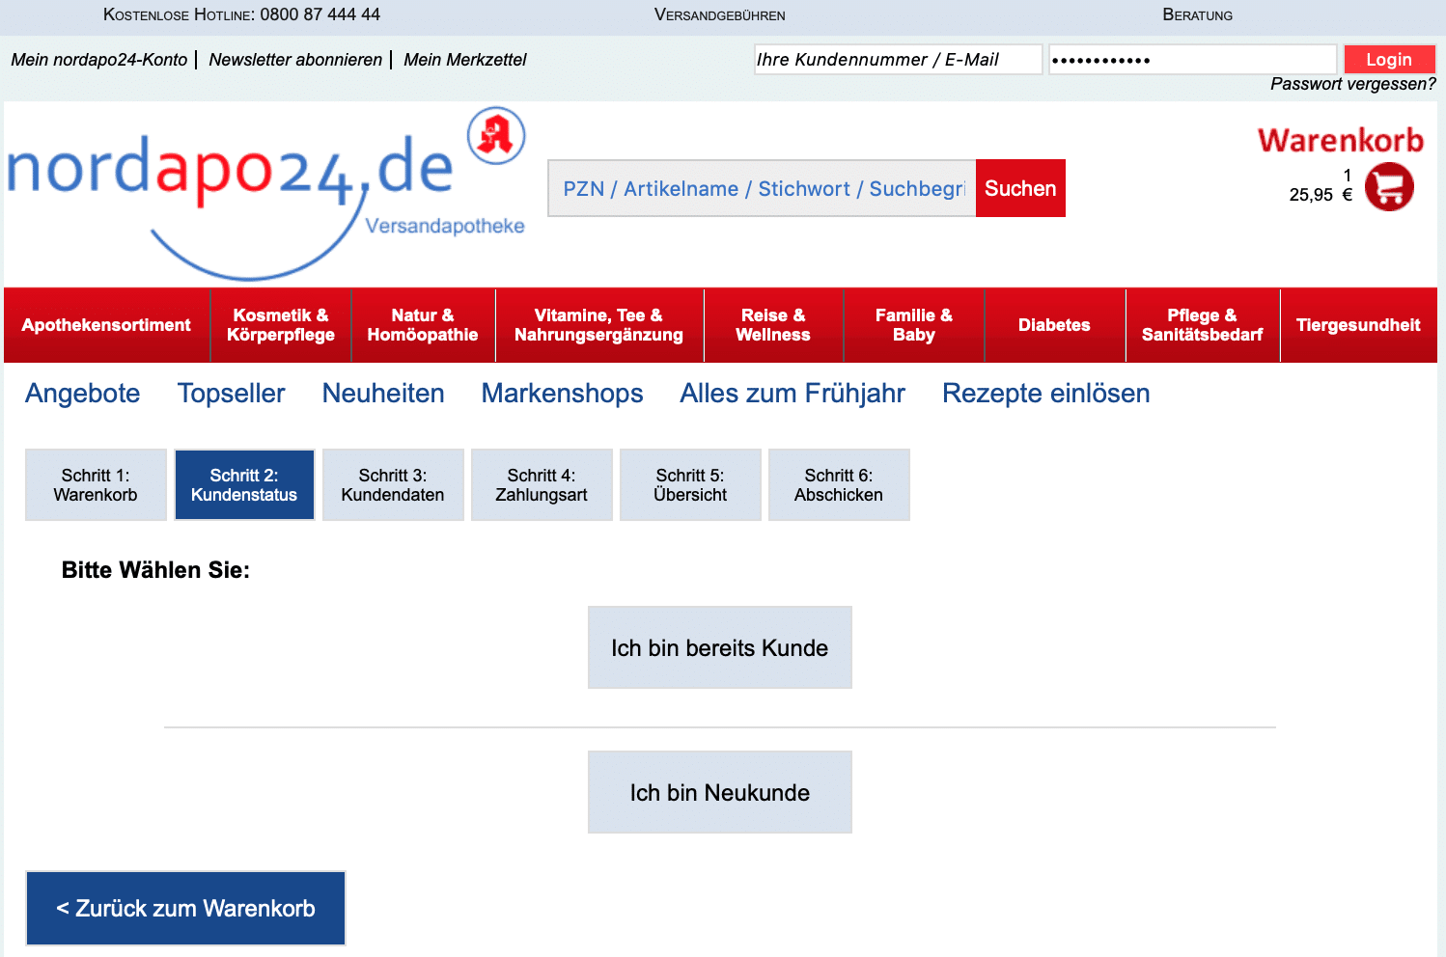The height and width of the screenshot is (957, 1446).
Task: Select Schritt 6: Abschicken step
Action: pyautogui.click(x=839, y=485)
